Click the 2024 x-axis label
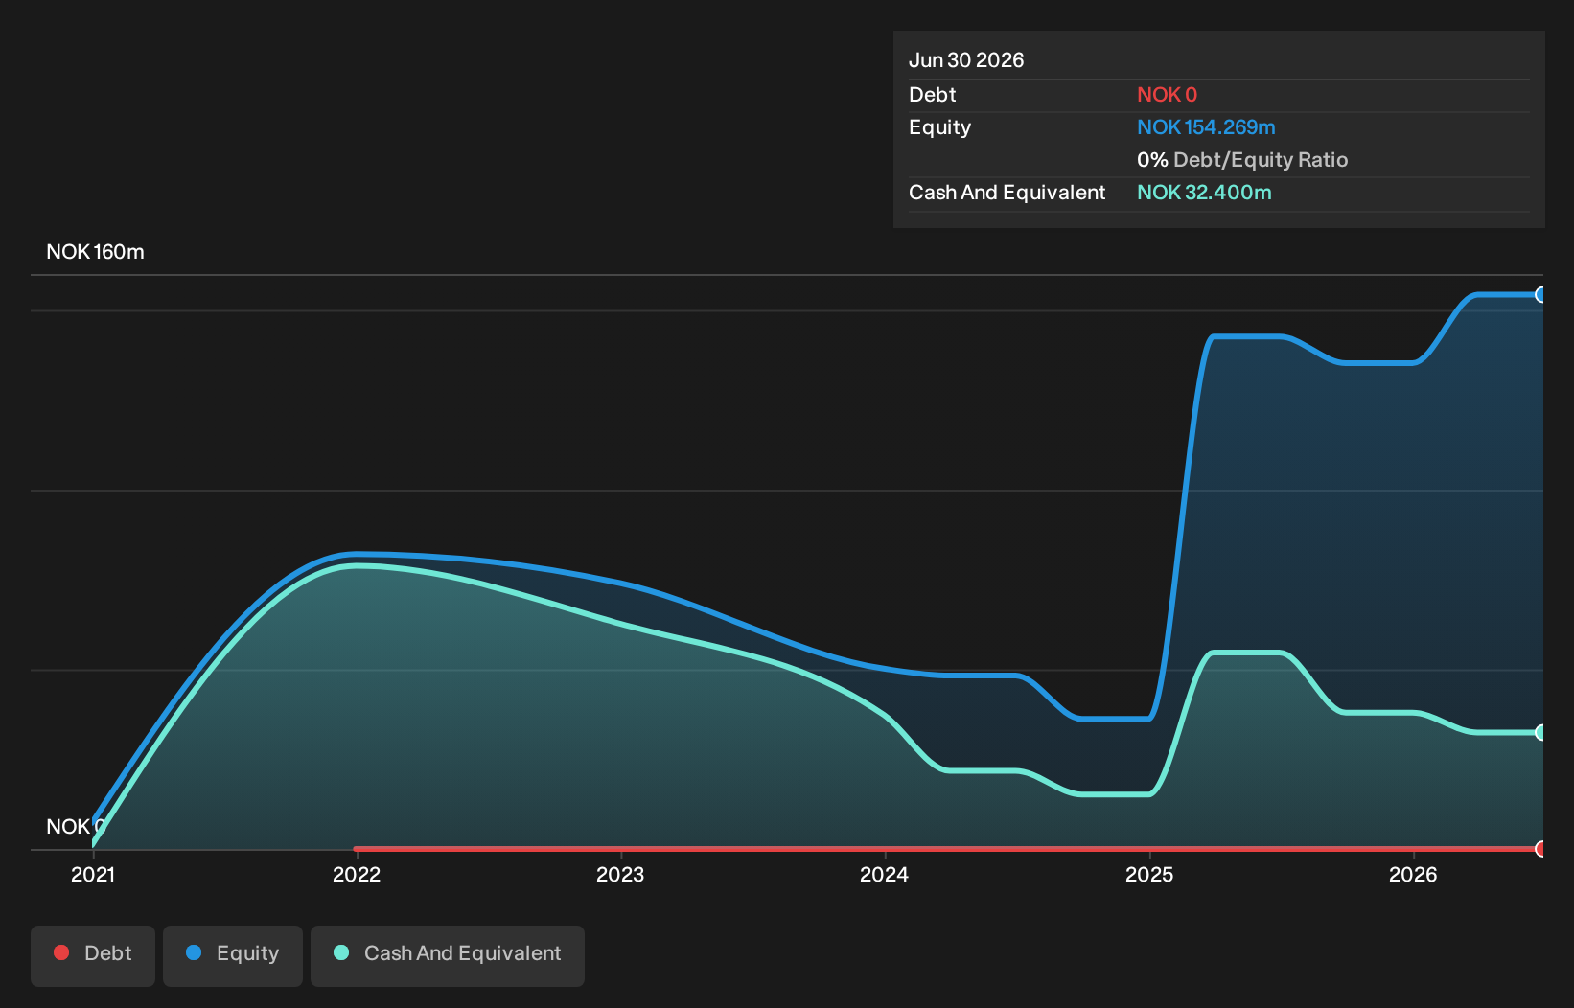 [x=884, y=875]
